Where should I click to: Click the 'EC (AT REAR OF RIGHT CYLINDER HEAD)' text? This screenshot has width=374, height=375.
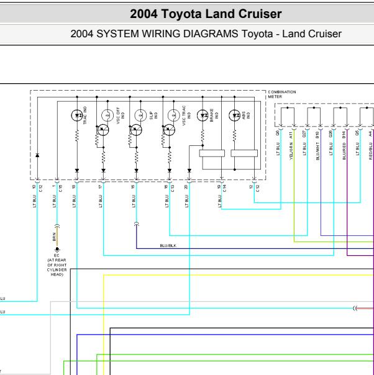[x=57, y=265]
